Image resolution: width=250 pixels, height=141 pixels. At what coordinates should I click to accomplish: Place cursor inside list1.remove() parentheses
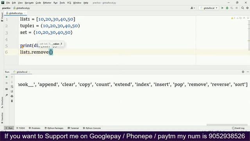[51, 52]
